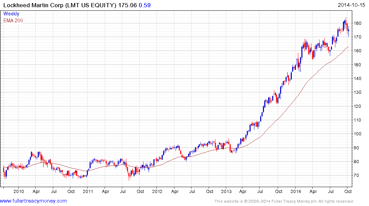Screen dimensions: 369x206
Task: Click the 130 price axis label
Action: 357,92
